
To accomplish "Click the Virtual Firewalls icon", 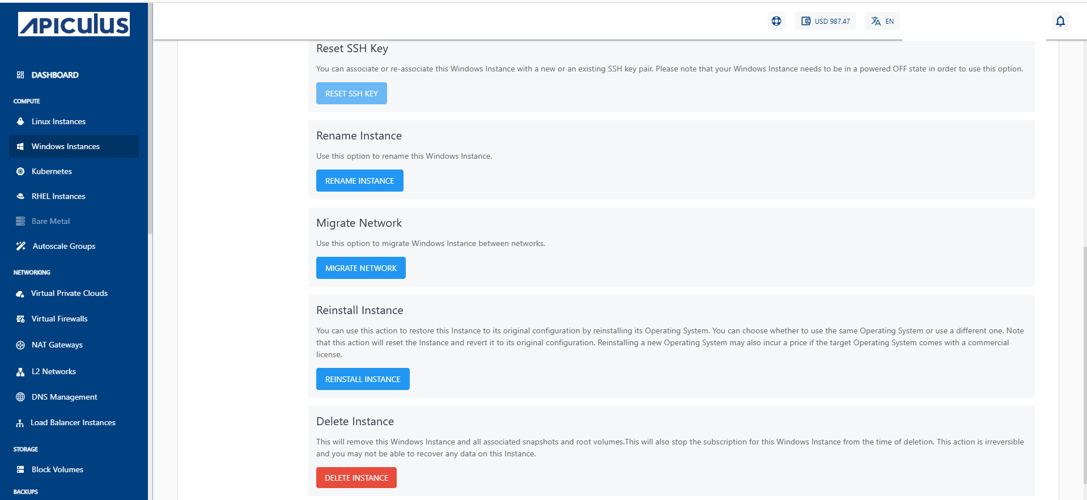I will pyautogui.click(x=20, y=319).
